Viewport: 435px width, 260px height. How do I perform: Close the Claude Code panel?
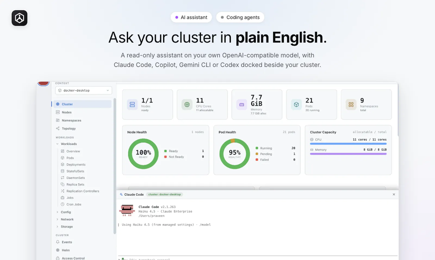point(394,195)
